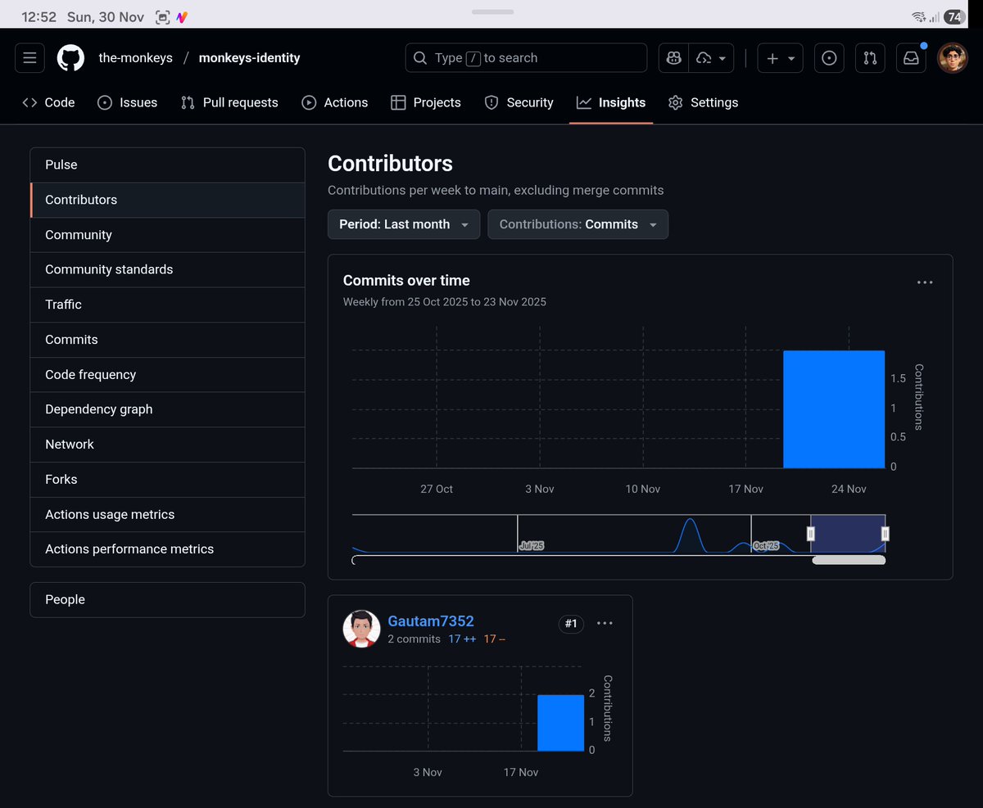
Task: Expand the Contributions: Commits dropdown
Action: [x=578, y=224]
